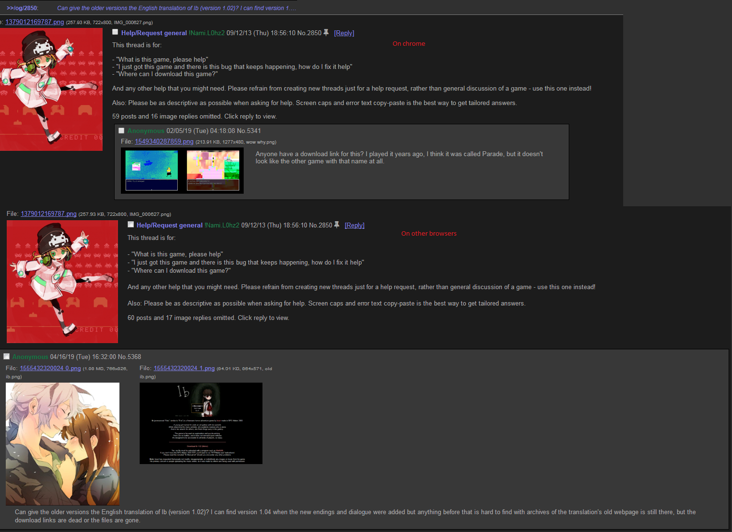Click the post number No.2850 in the Chrome header
This screenshot has width=732, height=532.
309,33
